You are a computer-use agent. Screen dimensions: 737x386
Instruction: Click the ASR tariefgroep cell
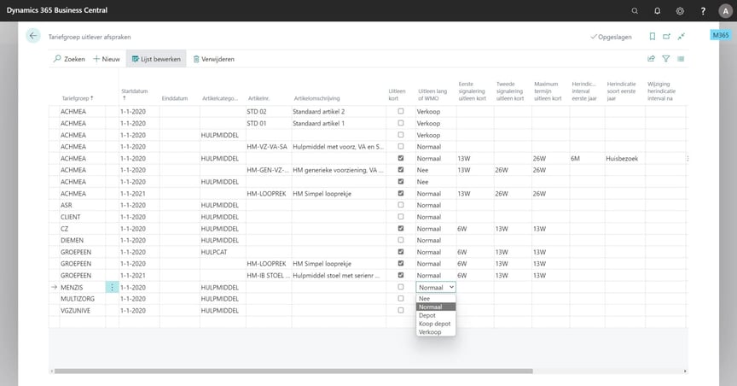coord(82,205)
